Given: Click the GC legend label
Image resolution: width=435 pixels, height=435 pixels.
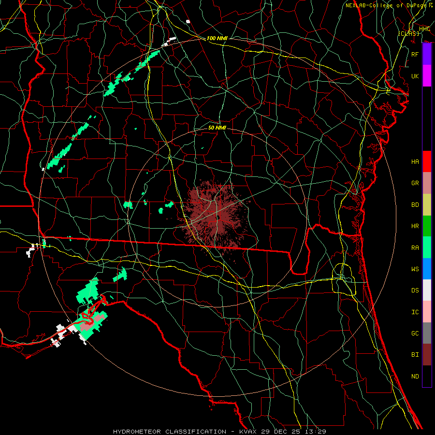Looking at the screenshot, I should pos(415,333).
